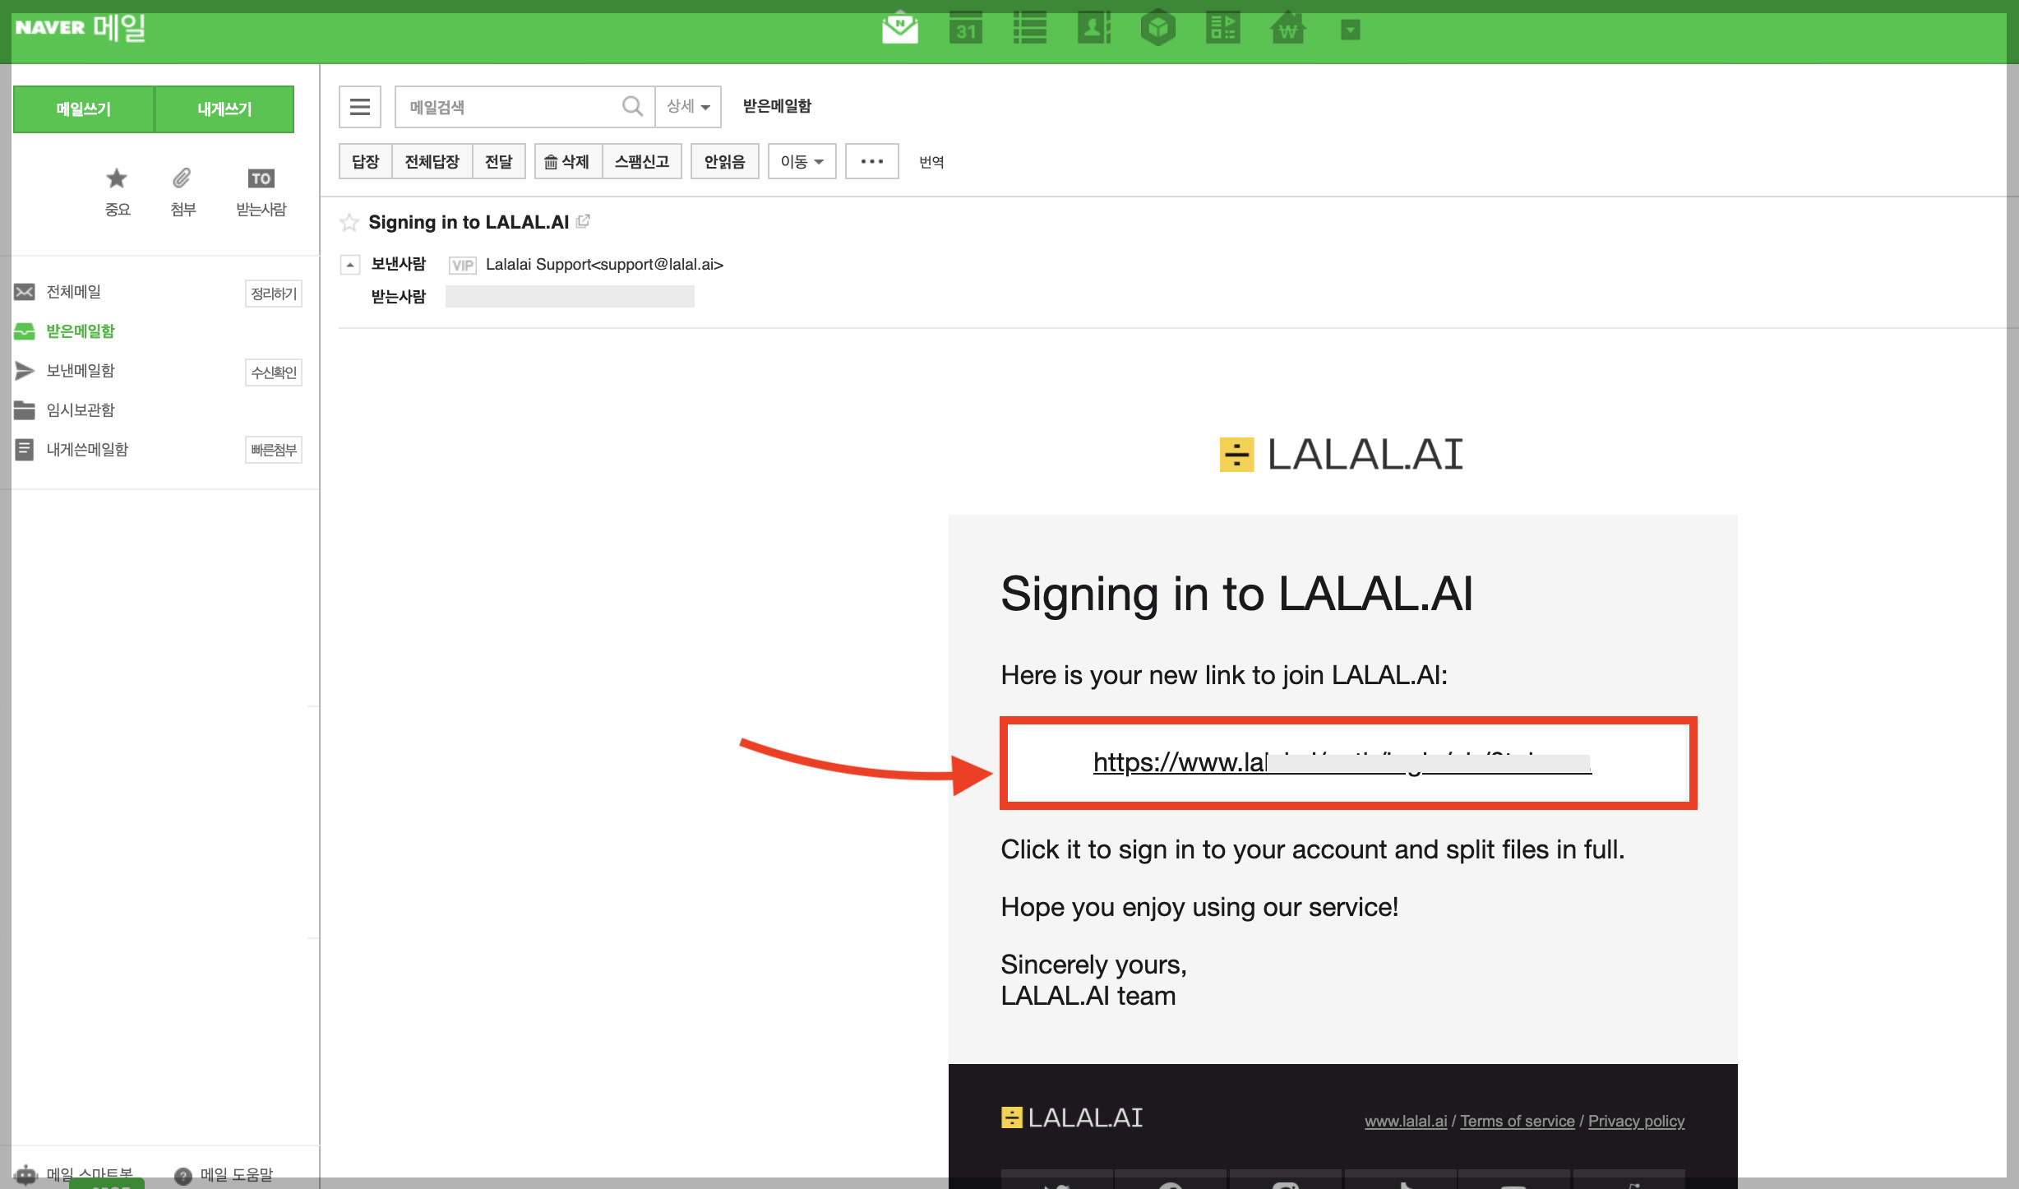Open the 이동 move dropdown
This screenshot has width=2019, height=1189.
(x=802, y=162)
